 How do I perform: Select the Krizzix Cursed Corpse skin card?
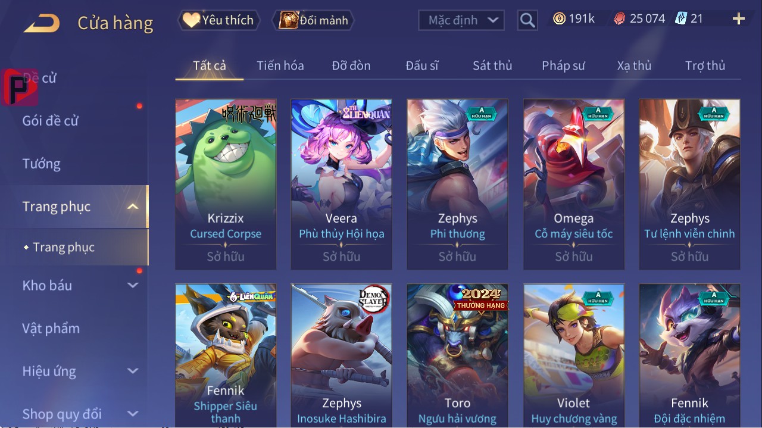pos(226,185)
